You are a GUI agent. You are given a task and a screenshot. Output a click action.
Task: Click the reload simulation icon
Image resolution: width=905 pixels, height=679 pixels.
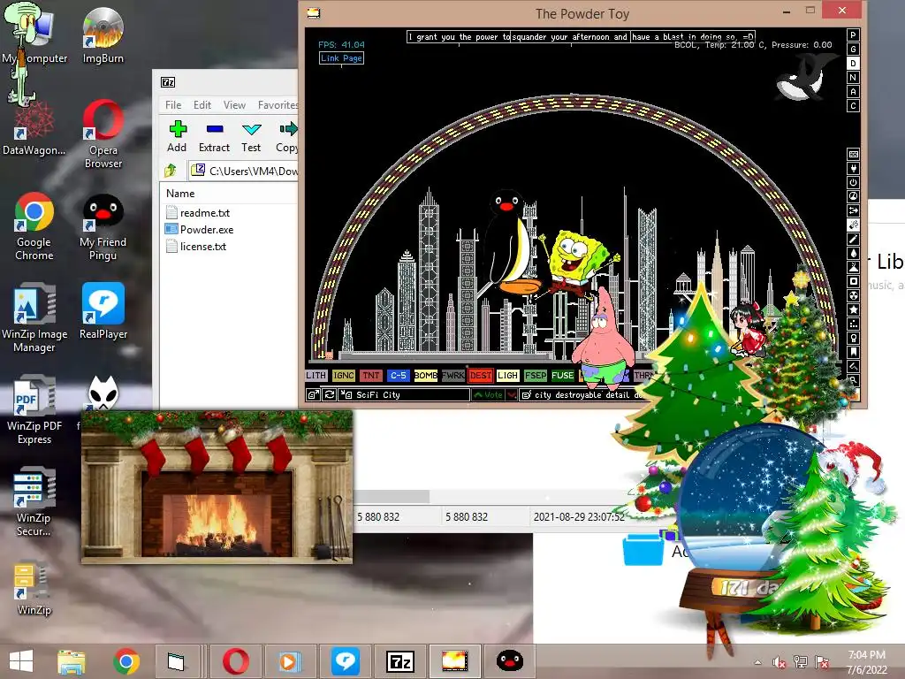(x=330, y=395)
